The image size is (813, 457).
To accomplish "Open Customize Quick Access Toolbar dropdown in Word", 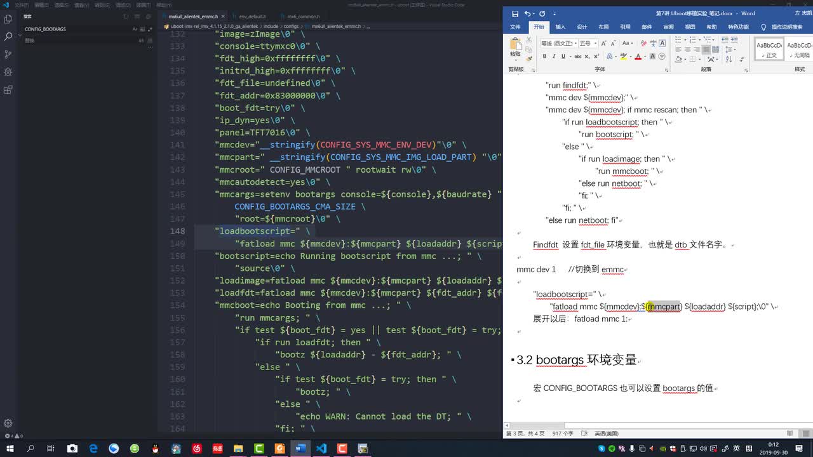I will [x=554, y=13].
